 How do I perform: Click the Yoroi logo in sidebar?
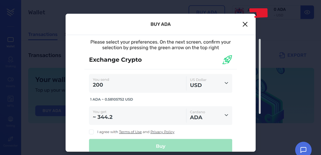11,12
